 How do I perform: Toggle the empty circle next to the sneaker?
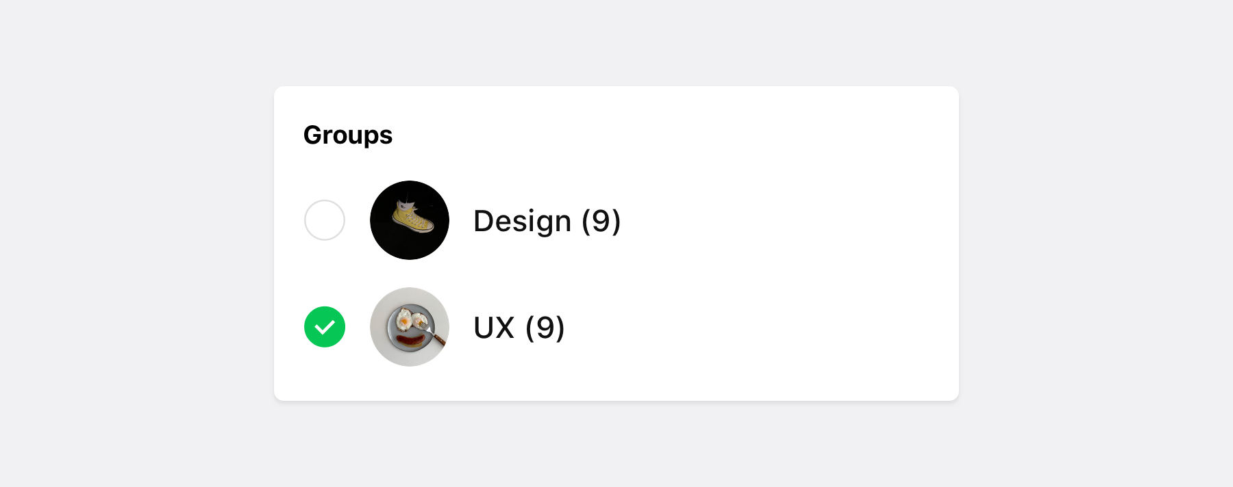[x=325, y=220]
